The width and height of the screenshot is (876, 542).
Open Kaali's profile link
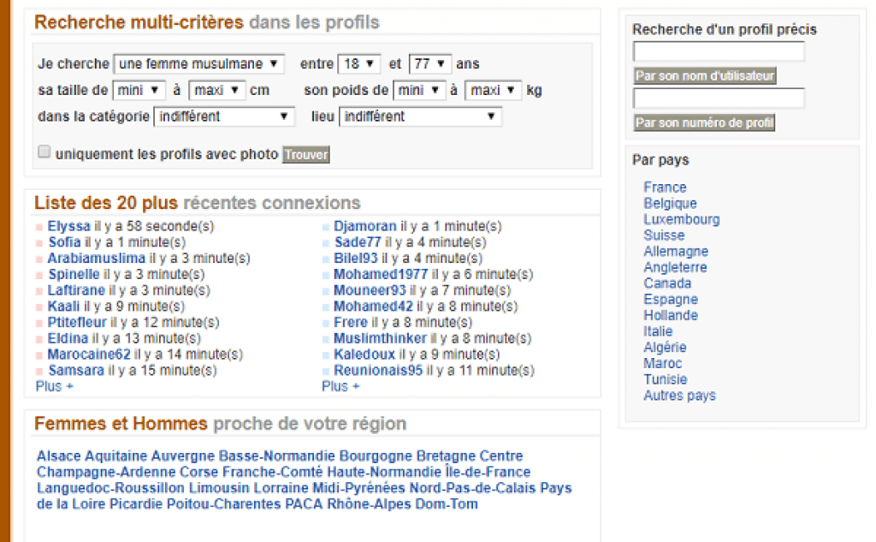(x=63, y=307)
